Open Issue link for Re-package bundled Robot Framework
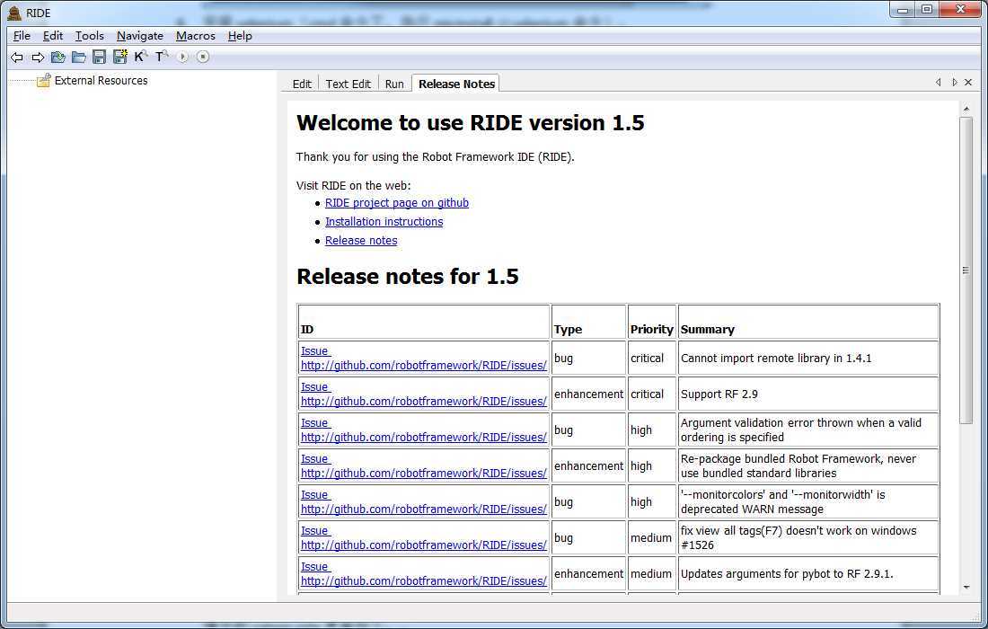The width and height of the screenshot is (988, 629). click(423, 465)
